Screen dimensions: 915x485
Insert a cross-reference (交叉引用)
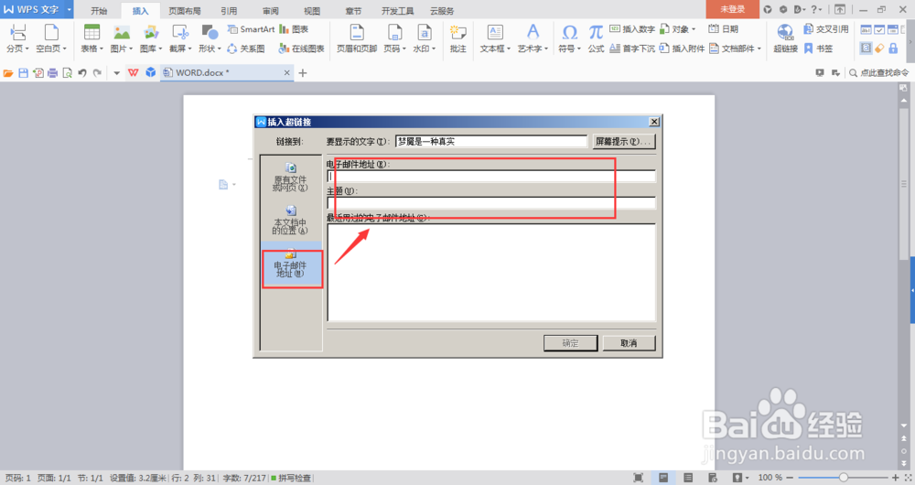pos(825,29)
